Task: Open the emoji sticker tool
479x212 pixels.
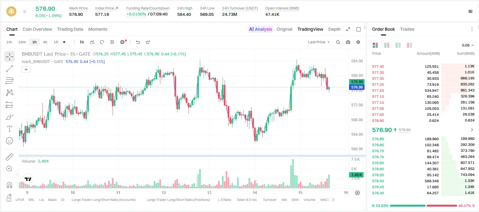Action: coord(9,141)
